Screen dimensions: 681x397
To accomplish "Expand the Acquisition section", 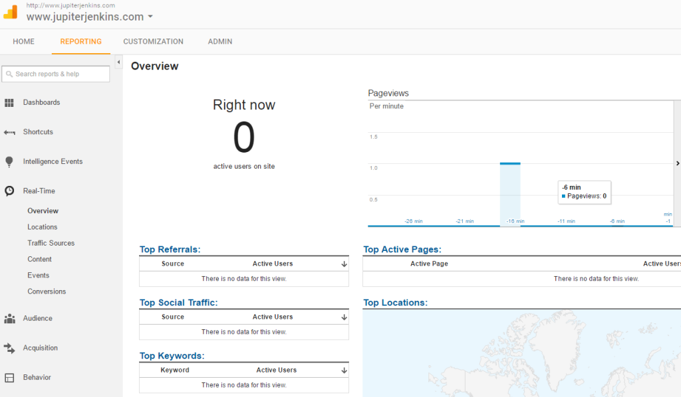I will [41, 348].
